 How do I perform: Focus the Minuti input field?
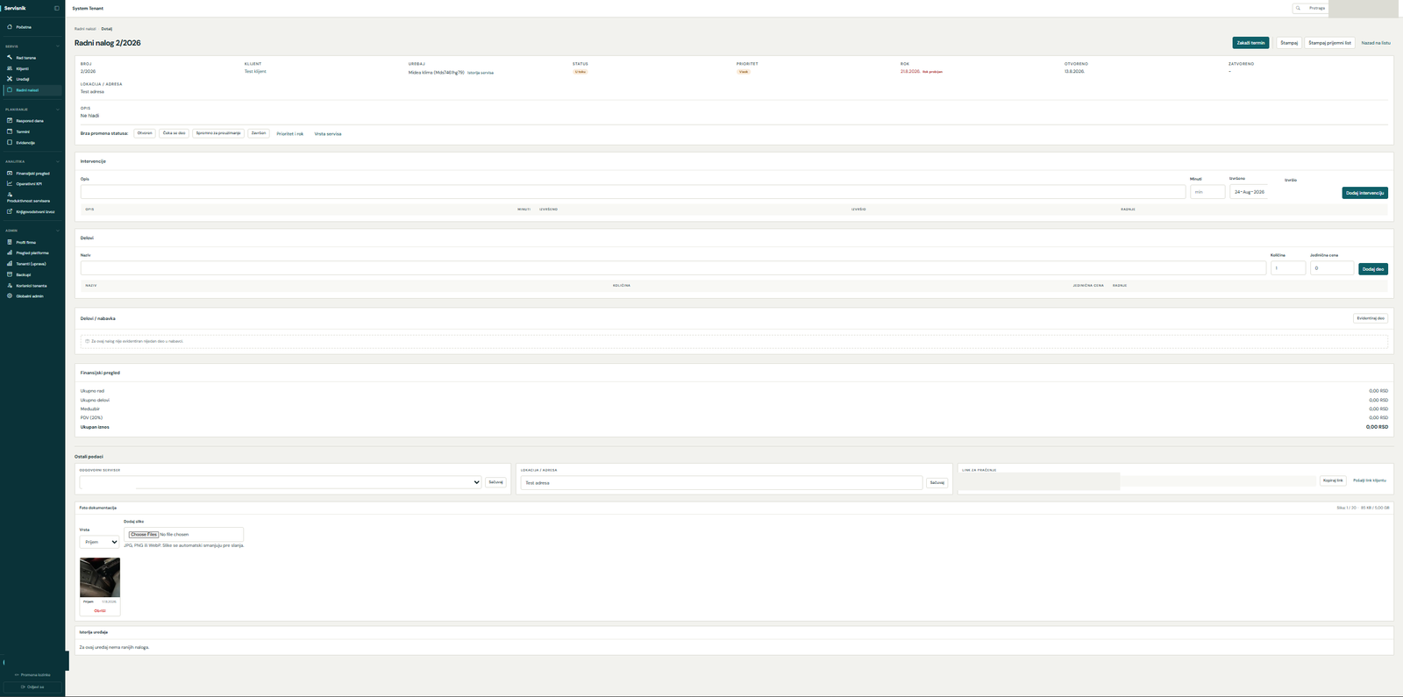[1207, 192]
